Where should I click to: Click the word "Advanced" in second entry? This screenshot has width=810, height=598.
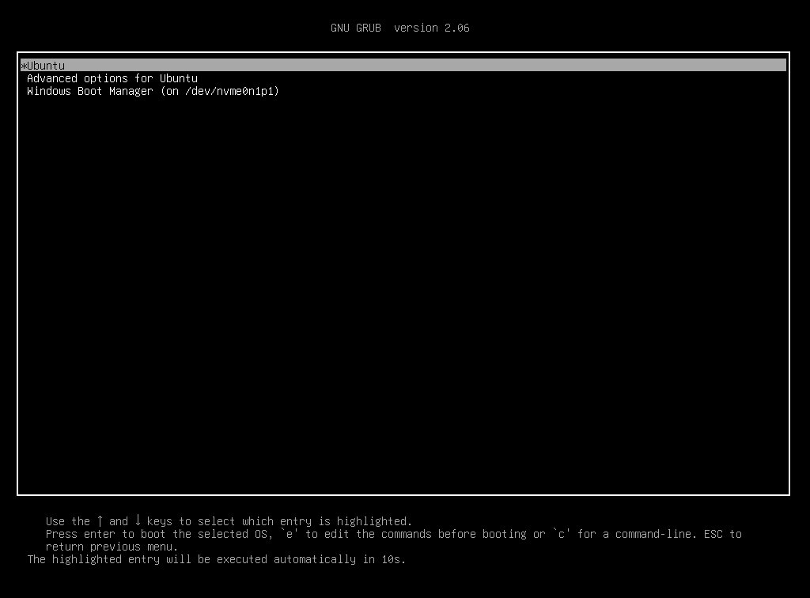pos(52,78)
